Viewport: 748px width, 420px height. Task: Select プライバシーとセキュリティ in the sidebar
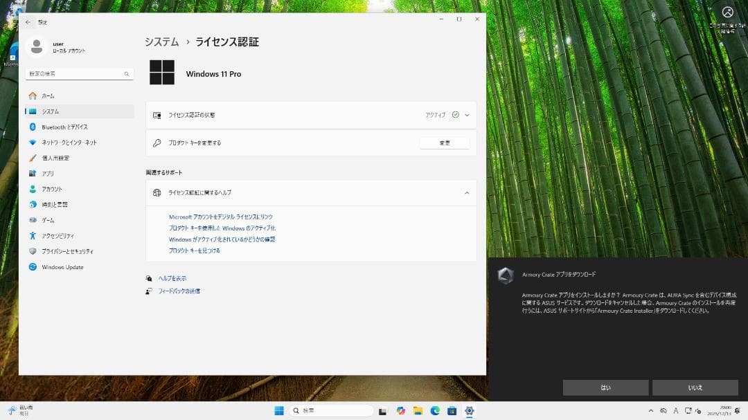[x=78, y=251]
